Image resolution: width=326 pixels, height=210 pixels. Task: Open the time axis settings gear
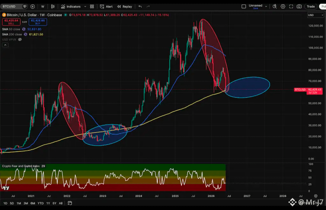click(316, 196)
